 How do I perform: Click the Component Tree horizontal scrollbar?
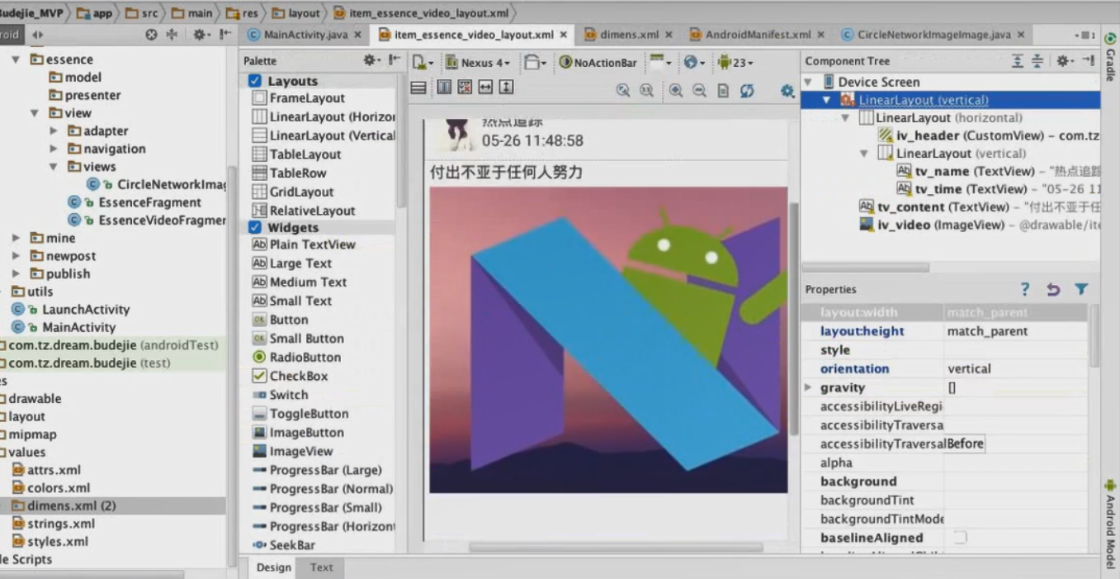[865, 268]
